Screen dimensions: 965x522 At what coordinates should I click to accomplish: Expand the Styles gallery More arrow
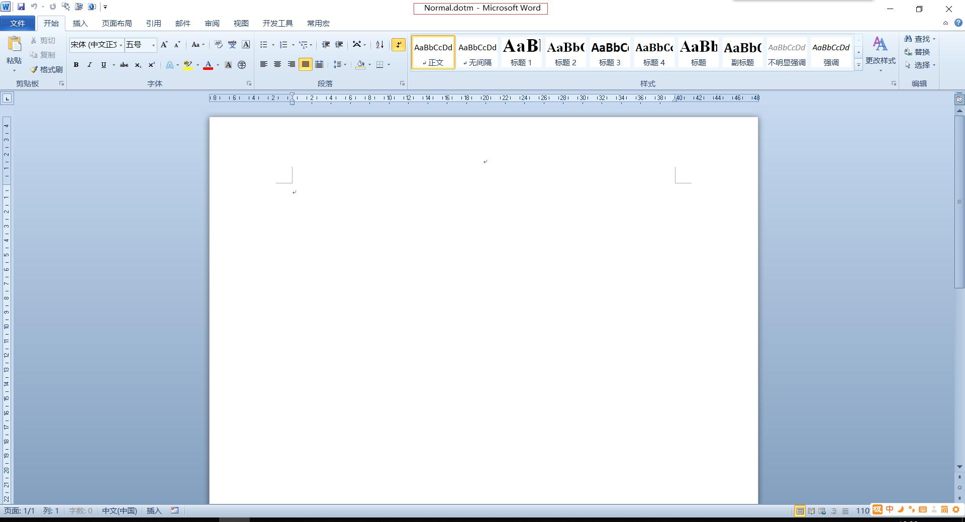pyautogui.click(x=858, y=65)
